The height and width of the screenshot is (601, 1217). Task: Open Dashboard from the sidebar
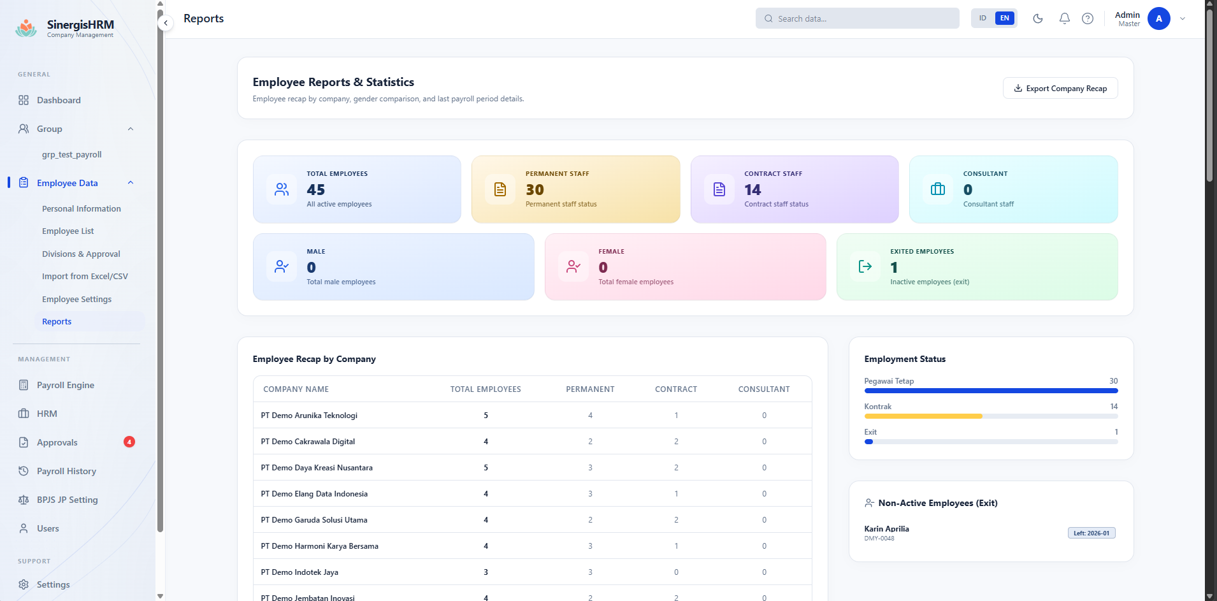[59, 100]
